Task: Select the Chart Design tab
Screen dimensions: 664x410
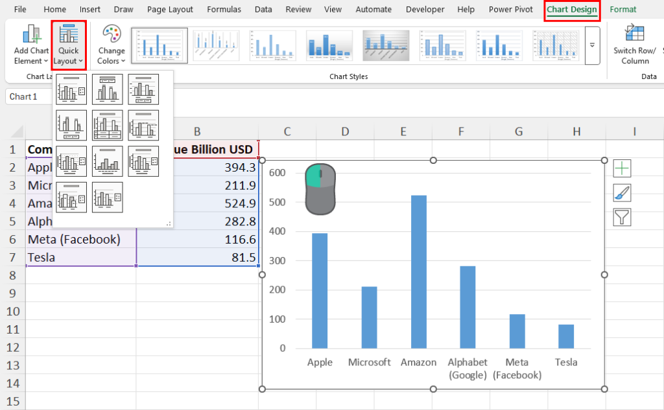Action: point(572,9)
